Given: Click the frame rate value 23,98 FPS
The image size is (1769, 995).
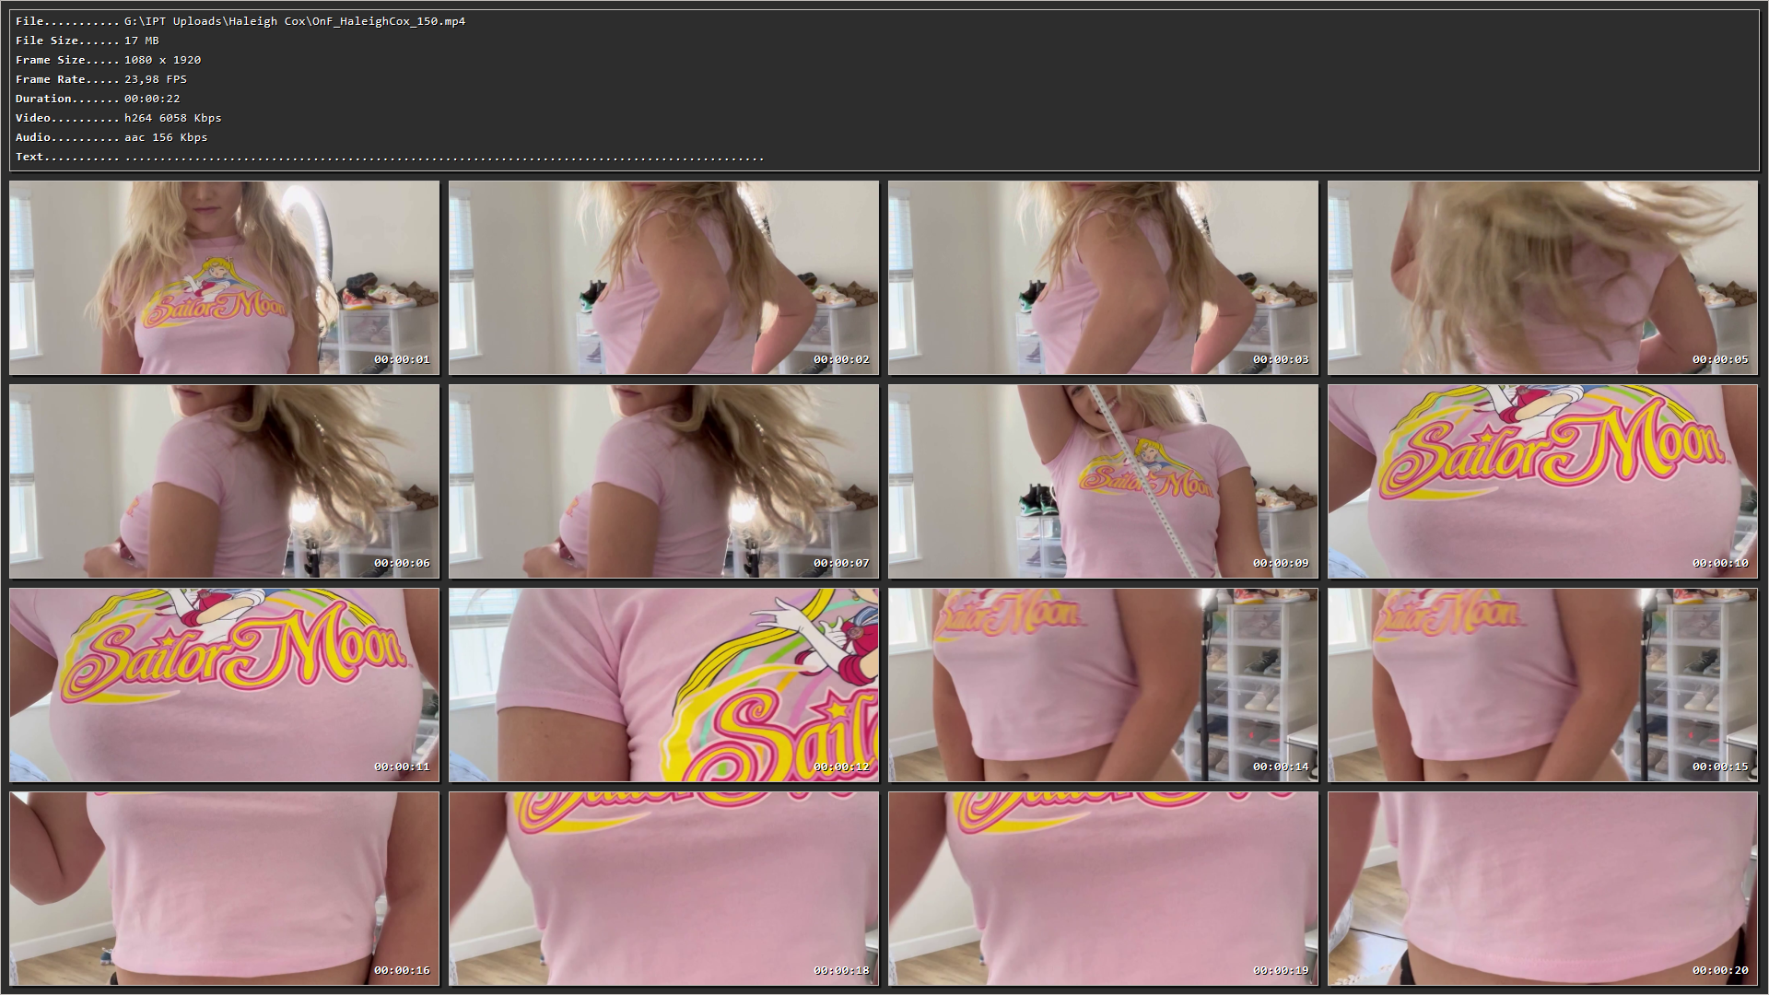Looking at the screenshot, I should tap(156, 79).
